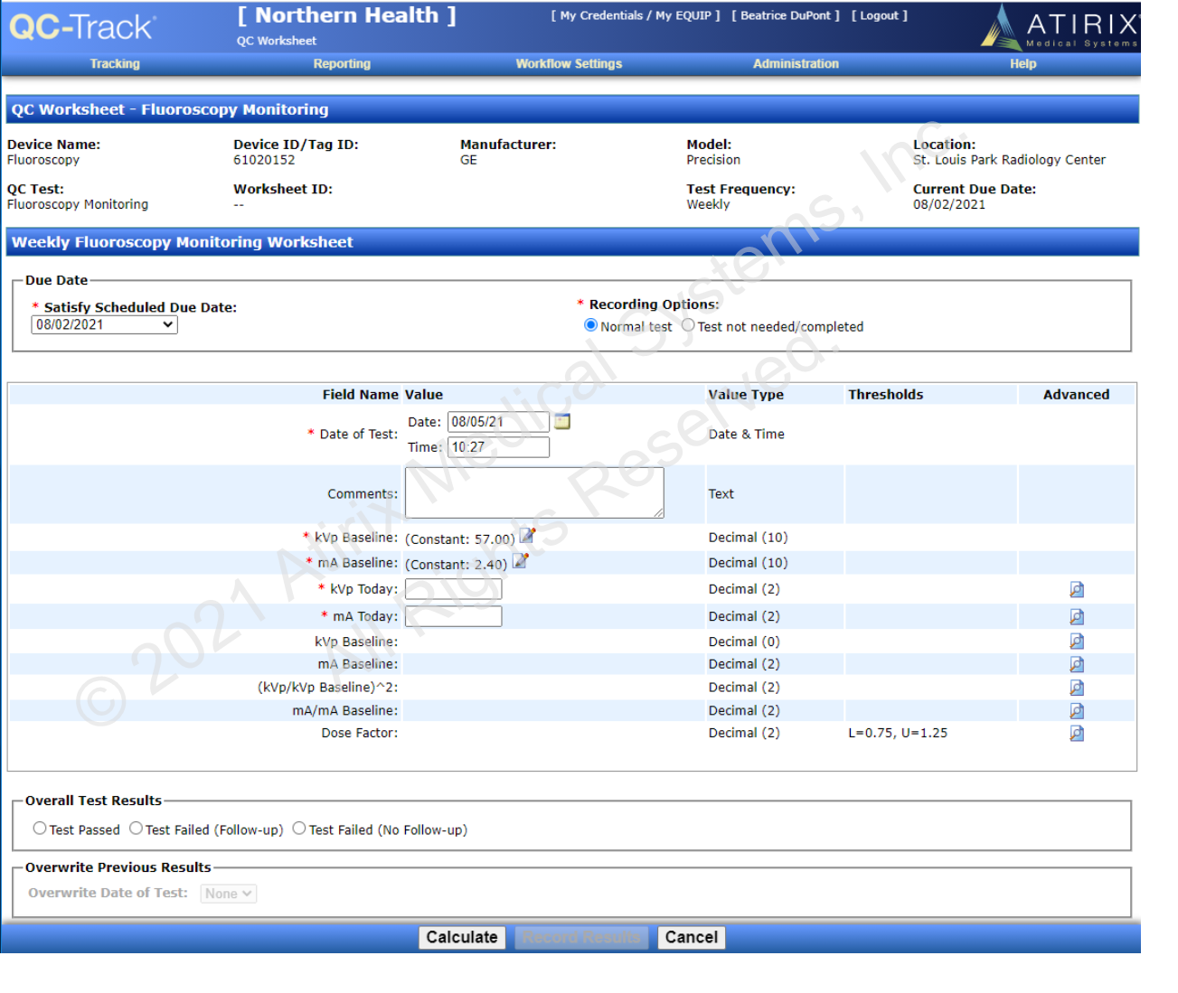Focus the Comments text area
The height and width of the screenshot is (993, 1178).
(x=533, y=492)
